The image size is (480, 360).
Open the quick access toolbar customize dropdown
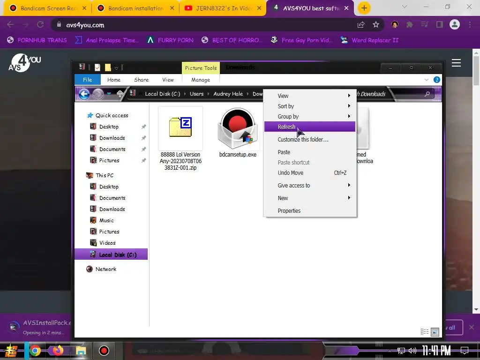point(116,68)
